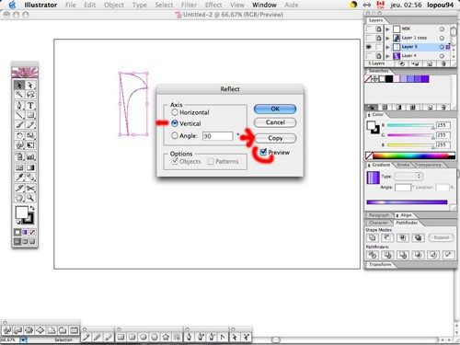Toggle the Preview checkbox
This screenshot has height=345, width=460.
click(x=263, y=152)
